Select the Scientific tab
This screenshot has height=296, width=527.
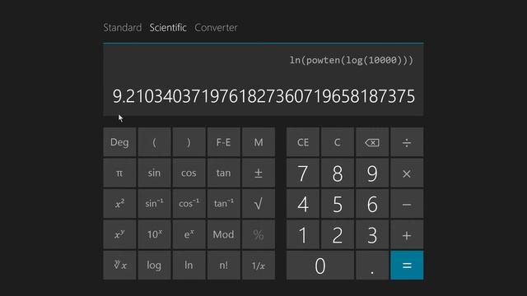tap(168, 27)
